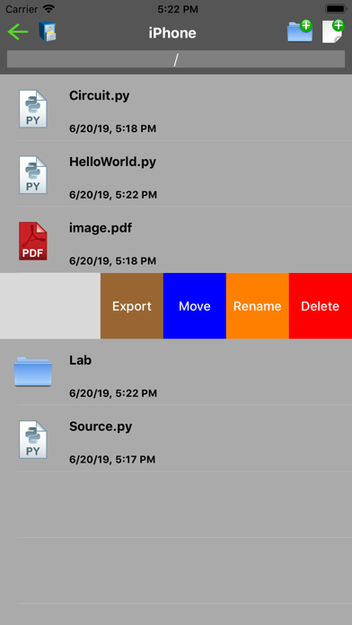352x625 pixels.
Task: Open the Circuit.py file name
Action: click(100, 96)
